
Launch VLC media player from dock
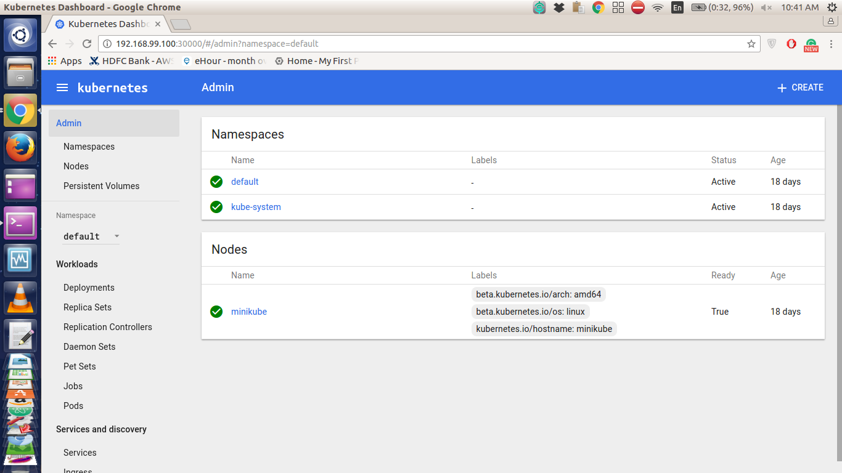point(20,298)
